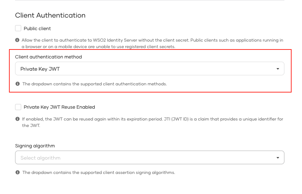This screenshot has height=194, width=302.
Task: Click info icon beside JWT reuse description
Action: click(17, 119)
